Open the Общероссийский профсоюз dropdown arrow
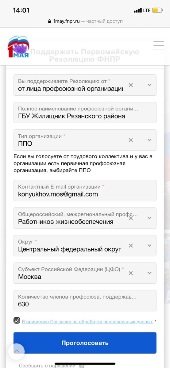 coord(149,218)
